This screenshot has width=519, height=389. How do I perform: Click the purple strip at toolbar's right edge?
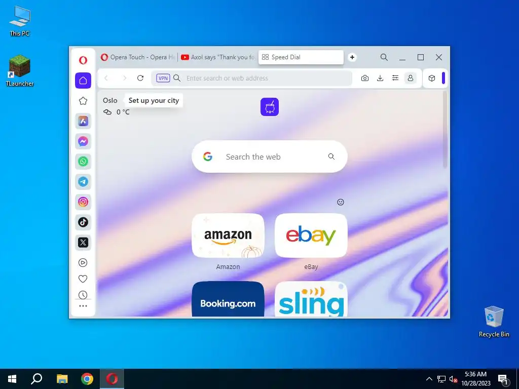(443, 78)
